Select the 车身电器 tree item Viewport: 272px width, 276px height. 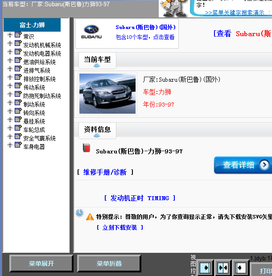(x=34, y=147)
